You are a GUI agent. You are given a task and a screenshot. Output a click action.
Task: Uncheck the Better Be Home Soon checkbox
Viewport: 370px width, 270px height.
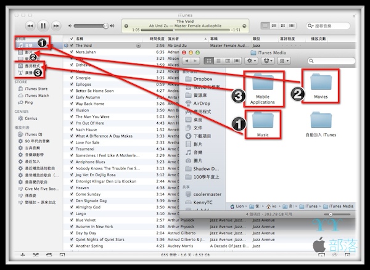click(x=72, y=91)
